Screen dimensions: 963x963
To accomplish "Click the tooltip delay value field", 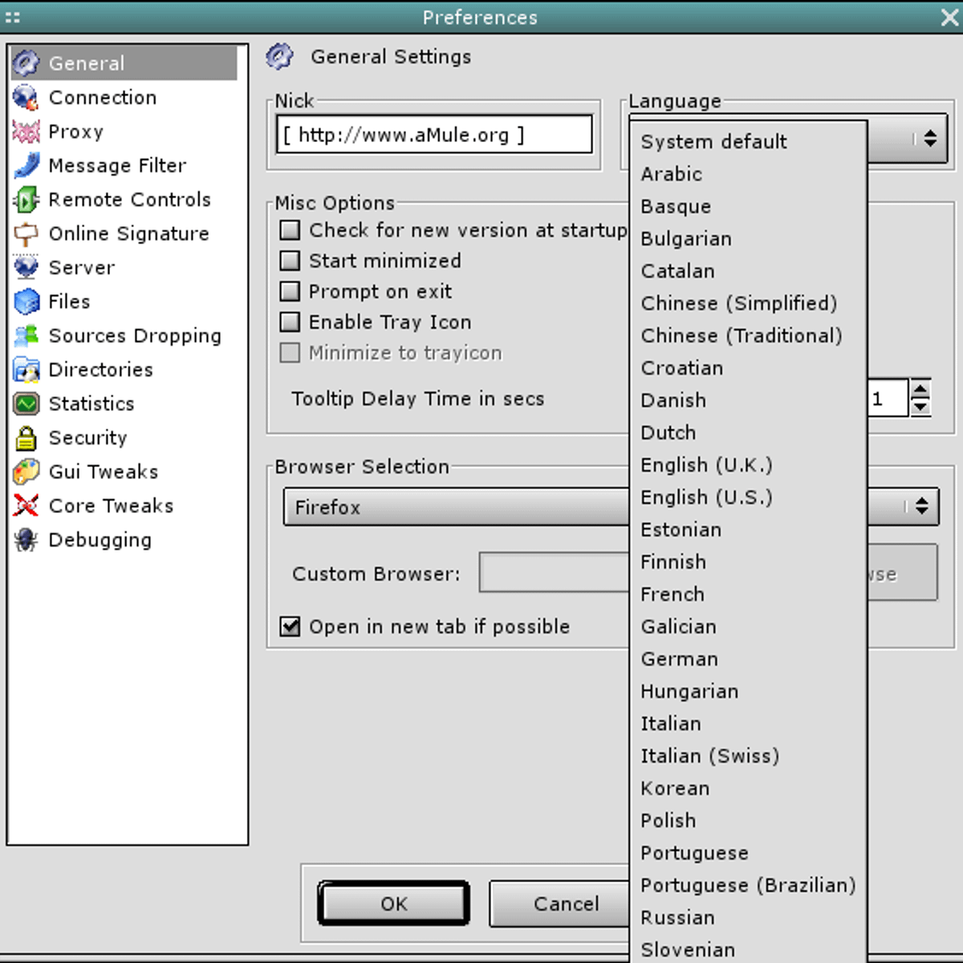I will [x=888, y=398].
